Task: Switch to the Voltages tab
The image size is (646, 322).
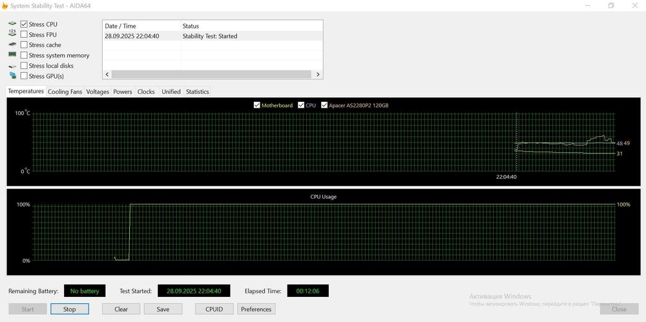Action: click(x=98, y=92)
